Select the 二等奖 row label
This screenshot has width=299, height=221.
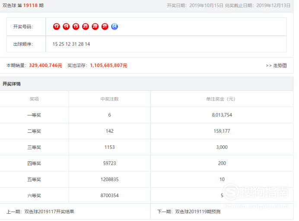click(34, 131)
